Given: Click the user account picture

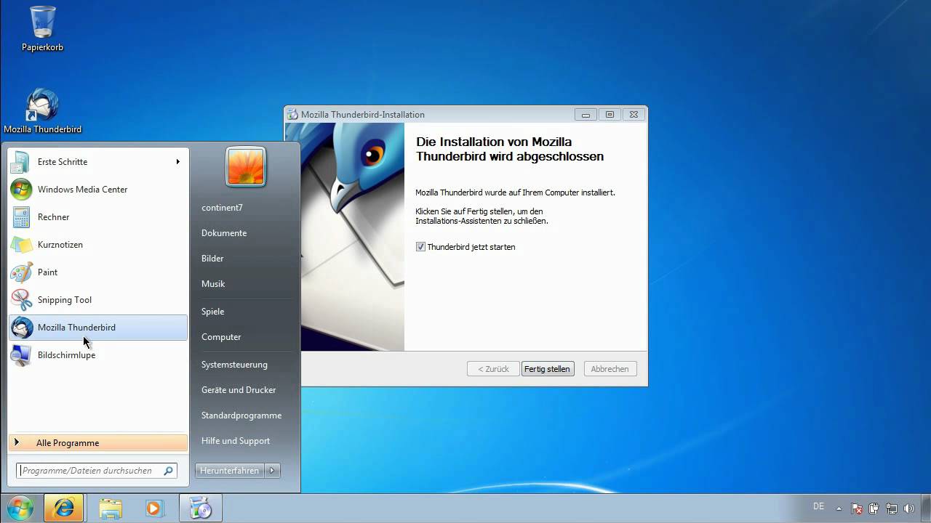Looking at the screenshot, I should tap(246, 166).
